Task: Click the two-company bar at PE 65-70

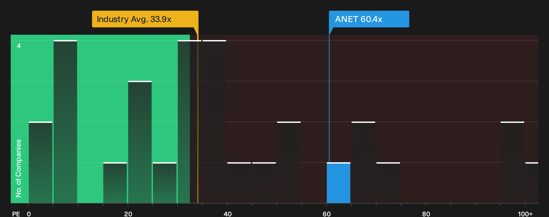Action: tap(363, 163)
